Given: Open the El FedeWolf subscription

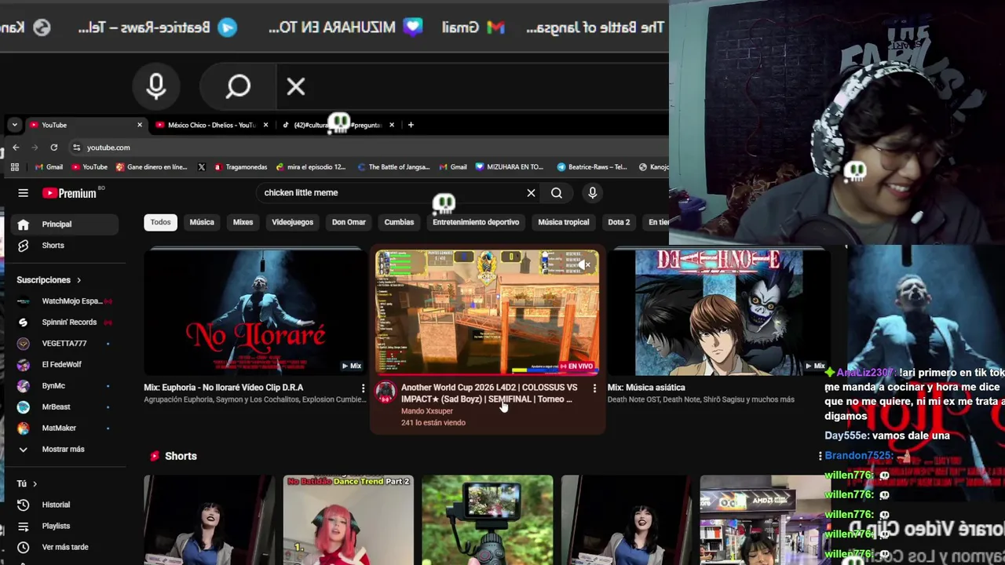Looking at the screenshot, I should pyautogui.click(x=65, y=365).
